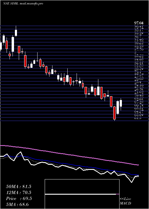149x209 pixels.
Task: Select the 12MA : 70.5 legend value
Action: point(18,193)
